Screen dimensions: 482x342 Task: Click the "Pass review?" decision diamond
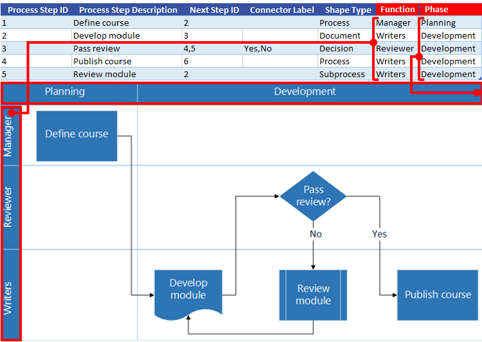(313, 196)
